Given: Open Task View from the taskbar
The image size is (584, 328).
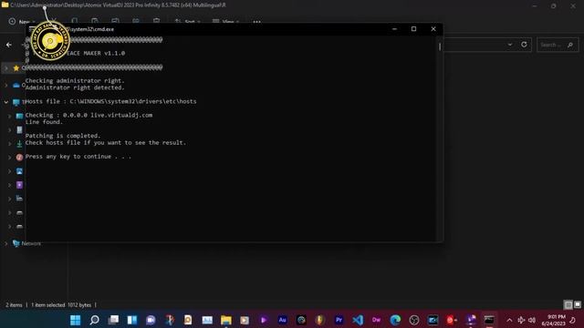Looking at the screenshot, I should tap(113, 320).
